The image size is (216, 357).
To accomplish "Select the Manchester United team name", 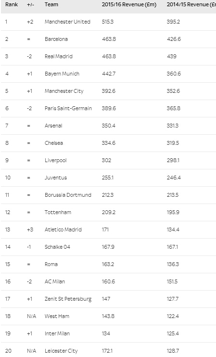I will pyautogui.click(x=67, y=22).
